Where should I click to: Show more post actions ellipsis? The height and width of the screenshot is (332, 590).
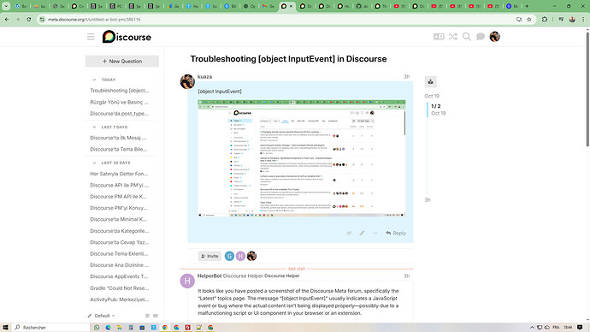(375, 233)
